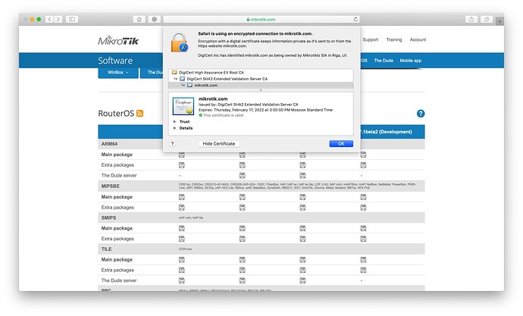Download SMIPS Main package in Development column
This screenshot has height=316, width=523.
pyautogui.click(x=363, y=228)
